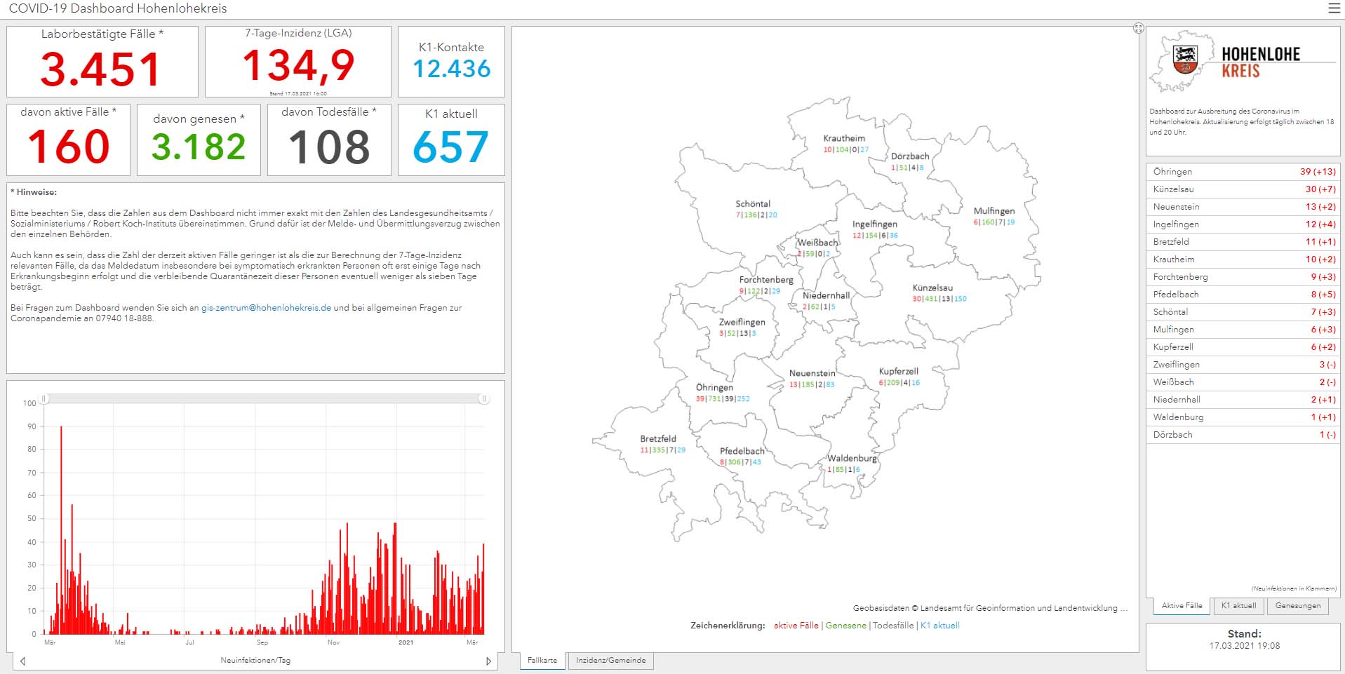
Task: Click right handle of chart time slider
Action: [483, 398]
